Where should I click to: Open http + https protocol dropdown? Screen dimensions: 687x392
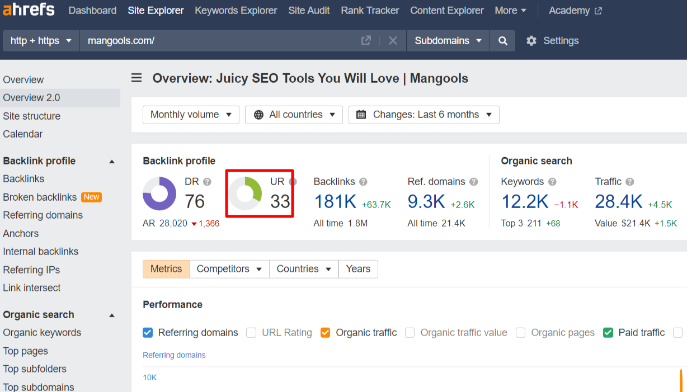(41, 41)
